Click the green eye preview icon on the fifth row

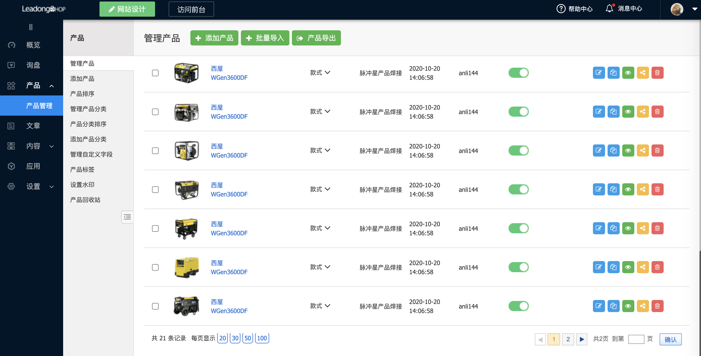pos(628,228)
